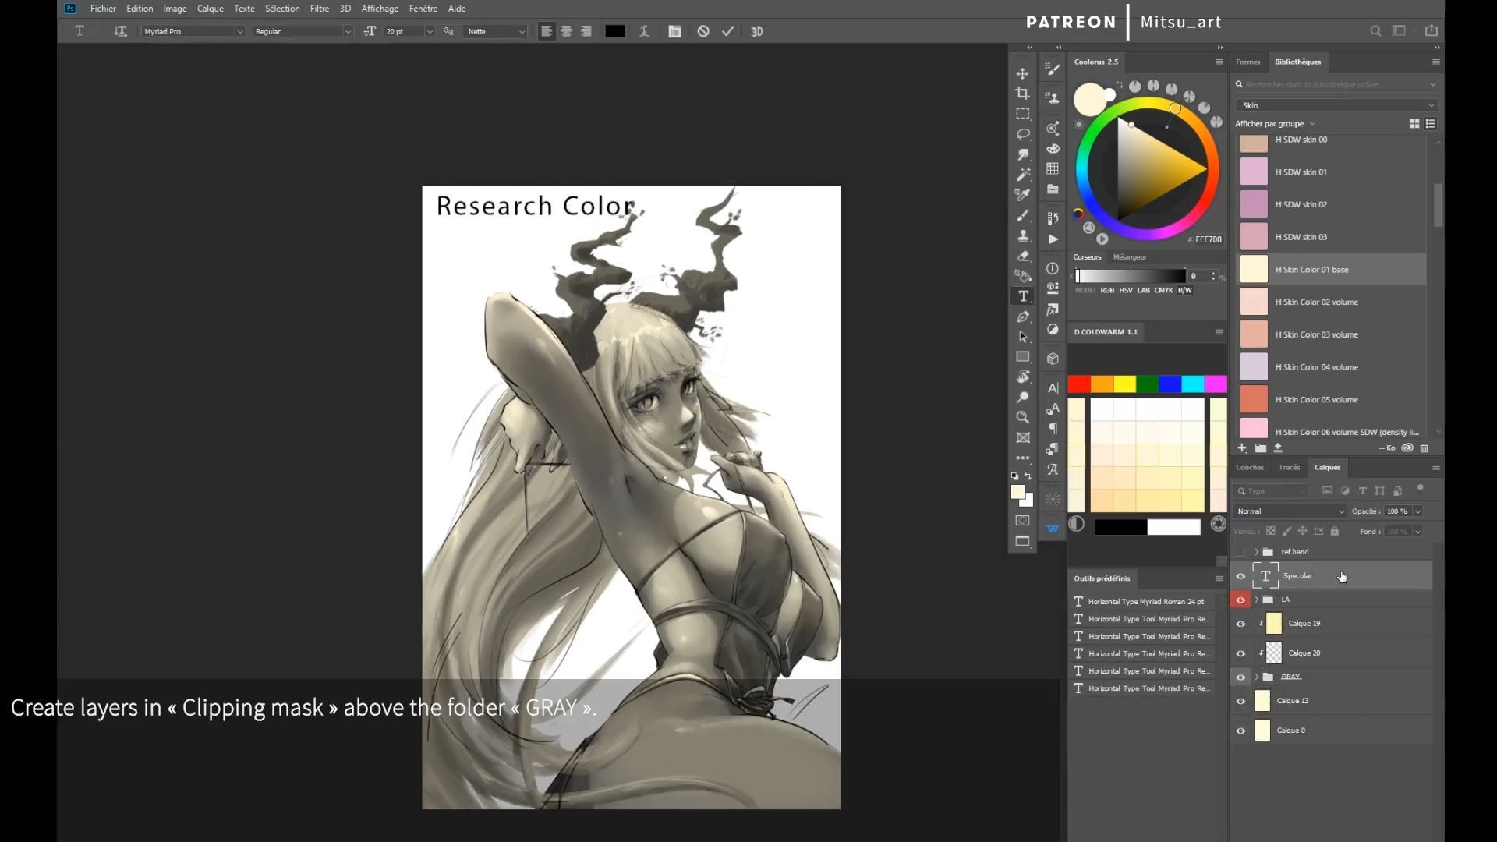Select CMYK mode in Coolorus

tap(1163, 290)
